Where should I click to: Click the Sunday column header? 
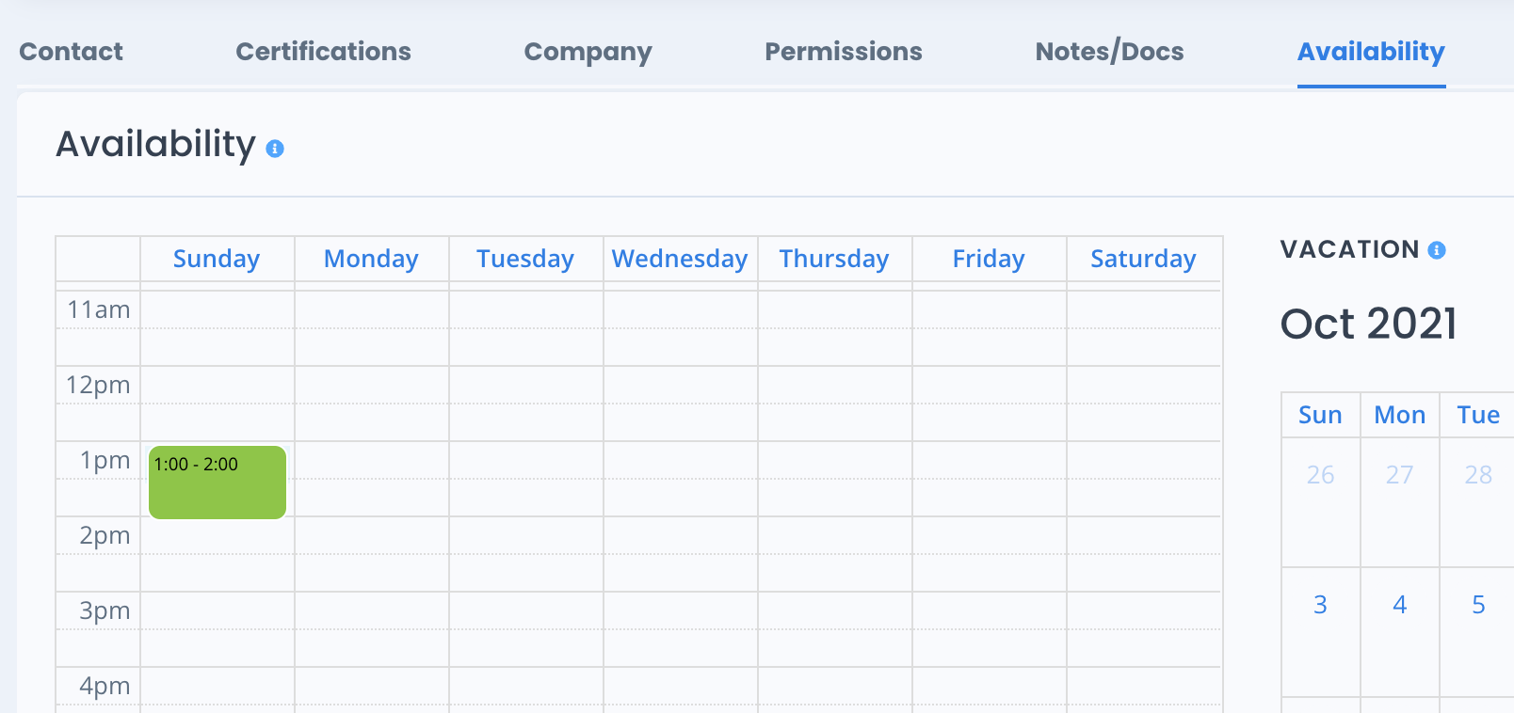(217, 259)
